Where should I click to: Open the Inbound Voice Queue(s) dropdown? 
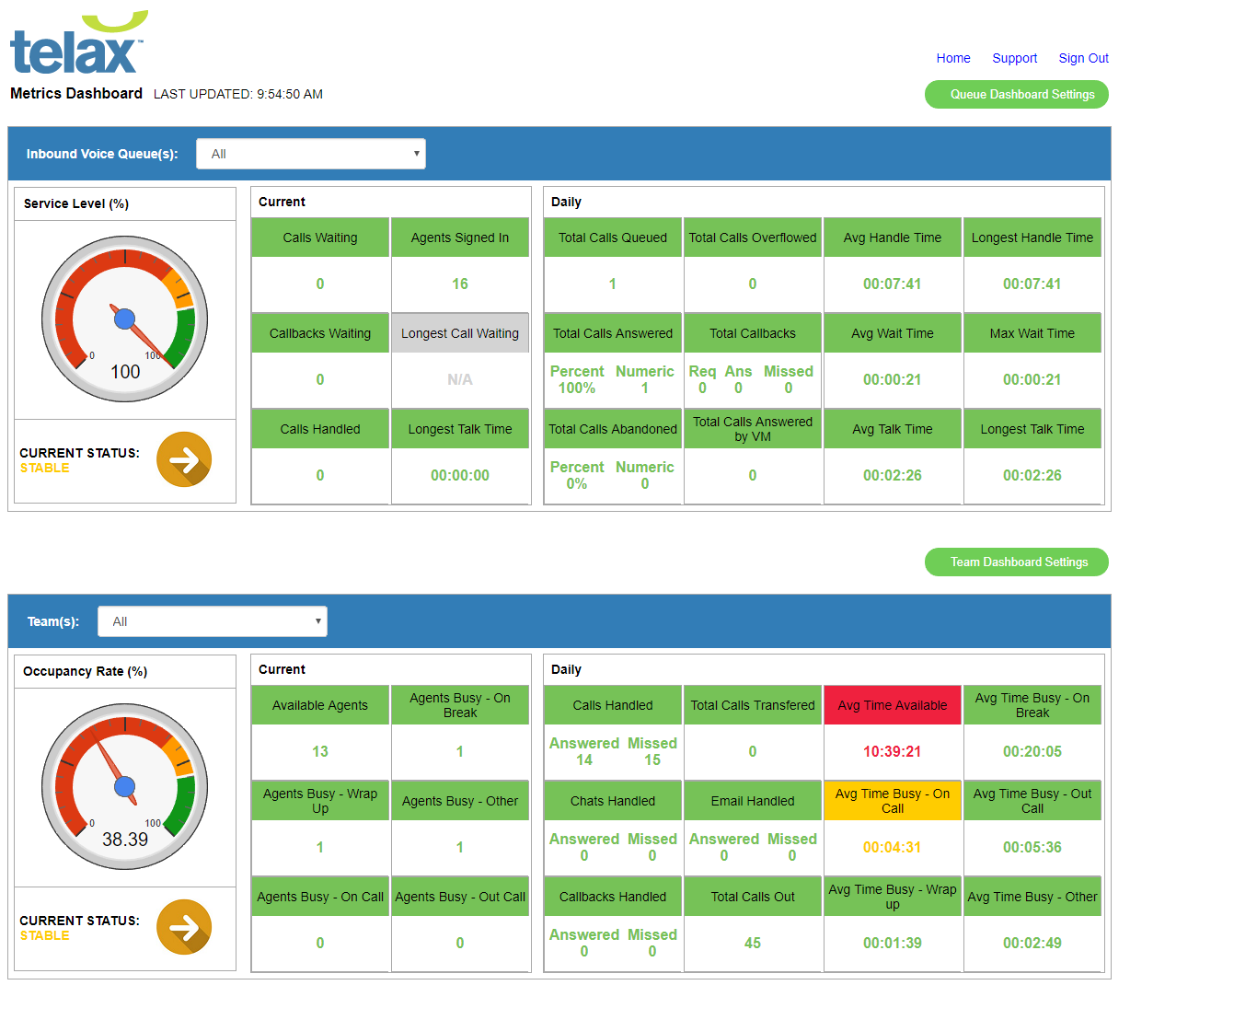pyautogui.click(x=310, y=153)
